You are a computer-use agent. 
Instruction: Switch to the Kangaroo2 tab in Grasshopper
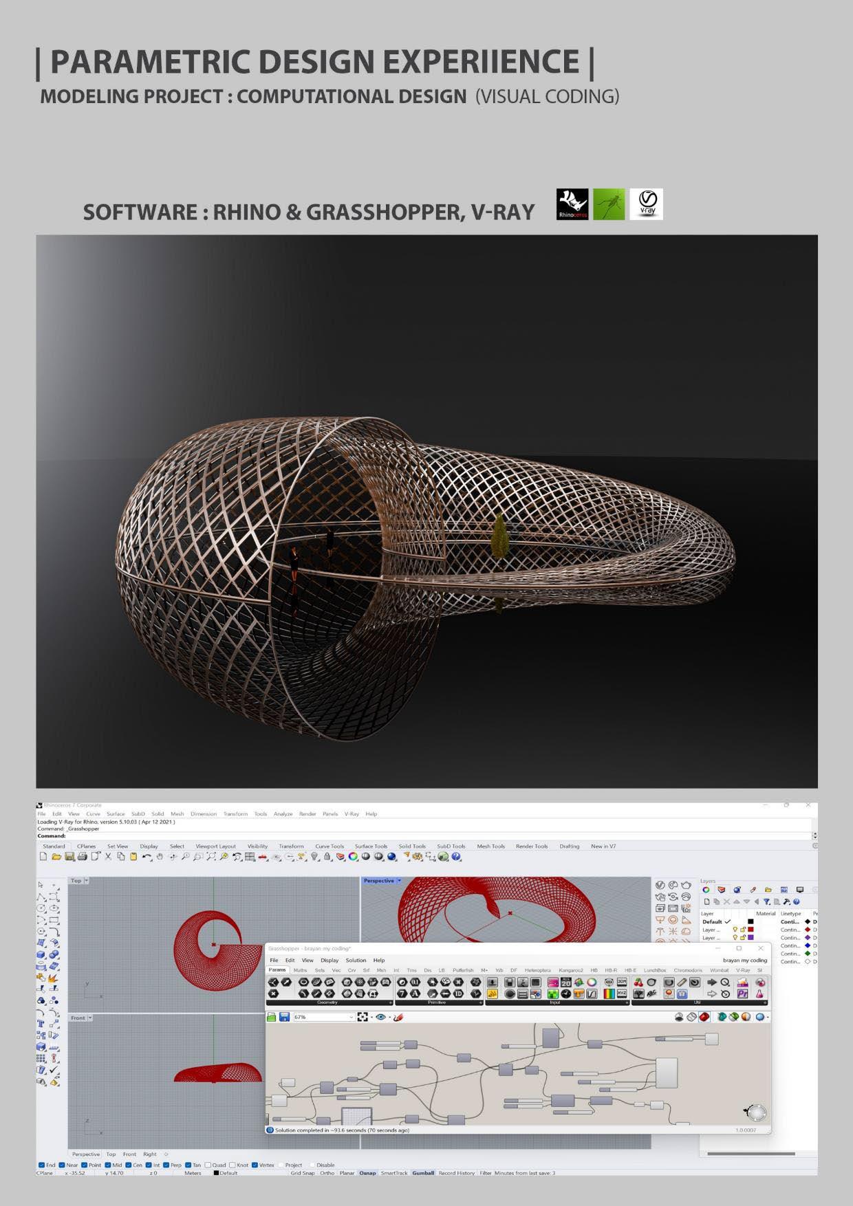point(571,970)
